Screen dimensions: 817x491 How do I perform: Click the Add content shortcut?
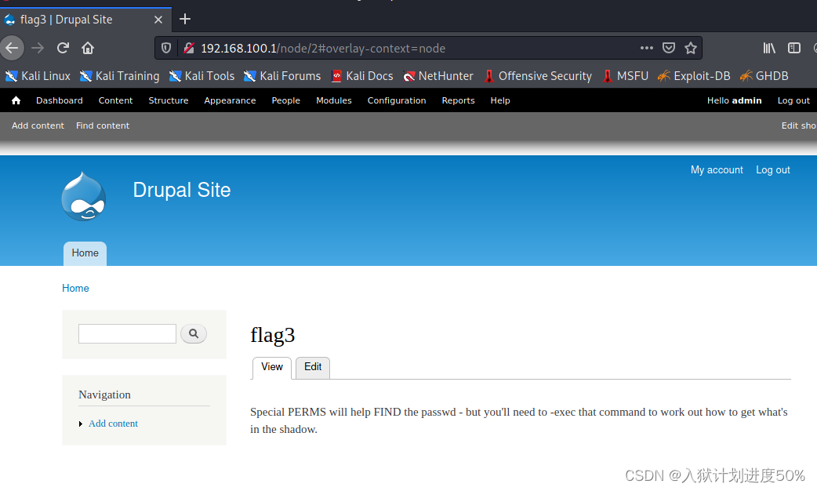[38, 125]
